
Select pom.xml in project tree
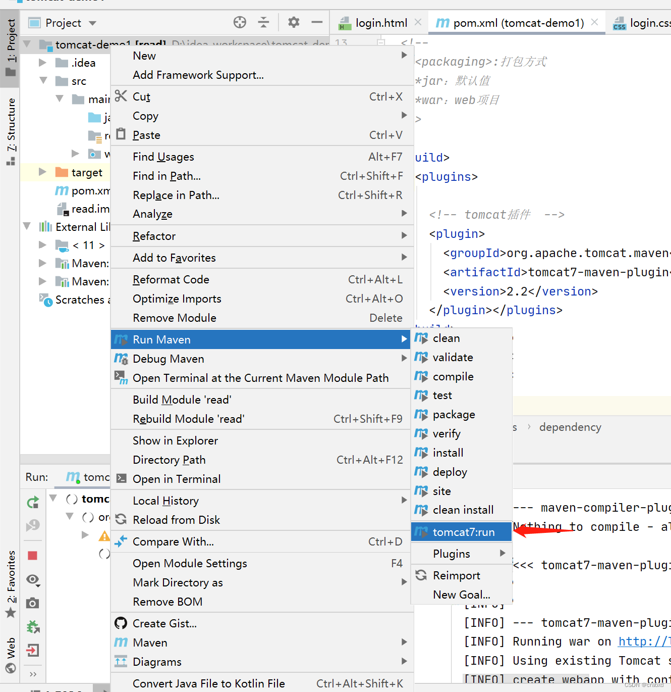pos(83,190)
